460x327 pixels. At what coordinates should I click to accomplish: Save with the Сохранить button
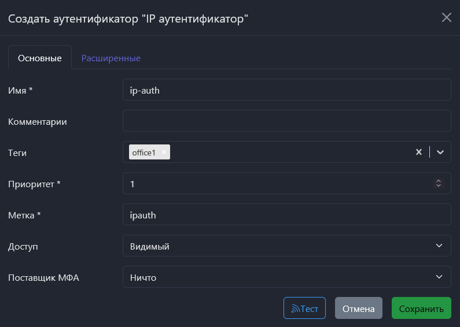coord(421,309)
